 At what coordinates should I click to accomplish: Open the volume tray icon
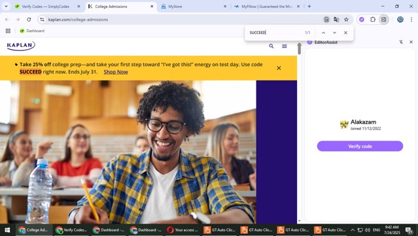[368, 230]
